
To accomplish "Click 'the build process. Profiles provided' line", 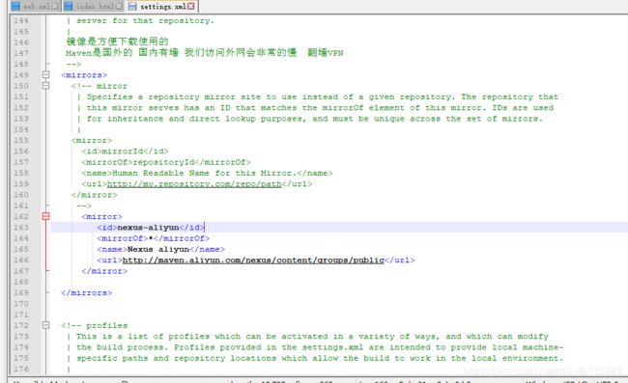I will click(x=320, y=347).
